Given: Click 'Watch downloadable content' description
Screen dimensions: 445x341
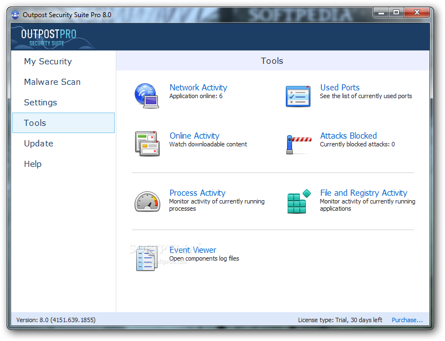Looking at the screenshot, I should click(208, 144).
